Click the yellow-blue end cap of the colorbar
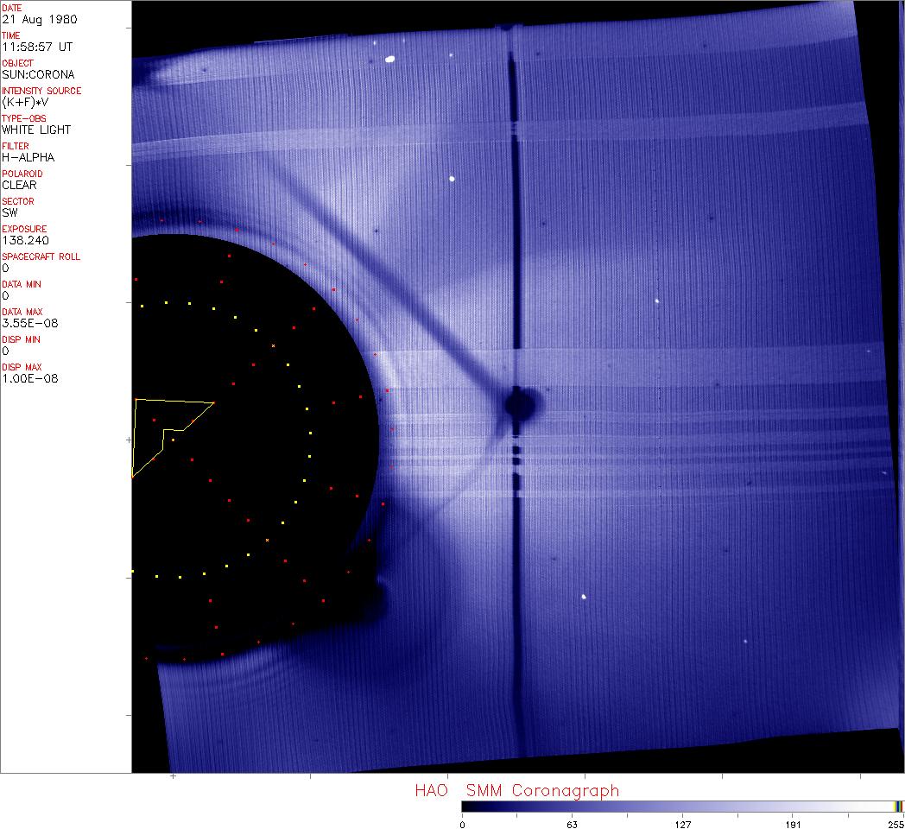 [x=898, y=806]
